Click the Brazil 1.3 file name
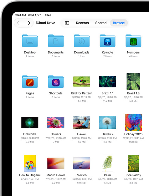 coord(133,93)
